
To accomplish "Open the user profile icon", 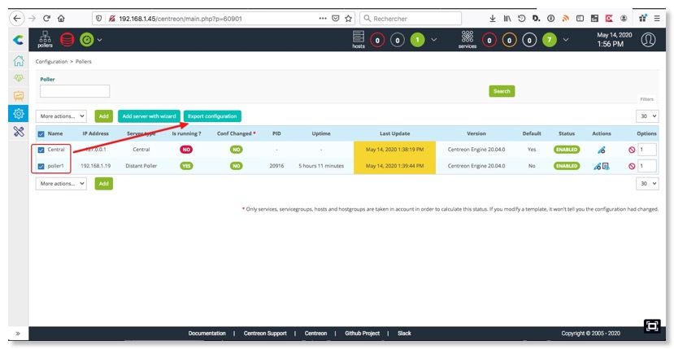I will [648, 40].
